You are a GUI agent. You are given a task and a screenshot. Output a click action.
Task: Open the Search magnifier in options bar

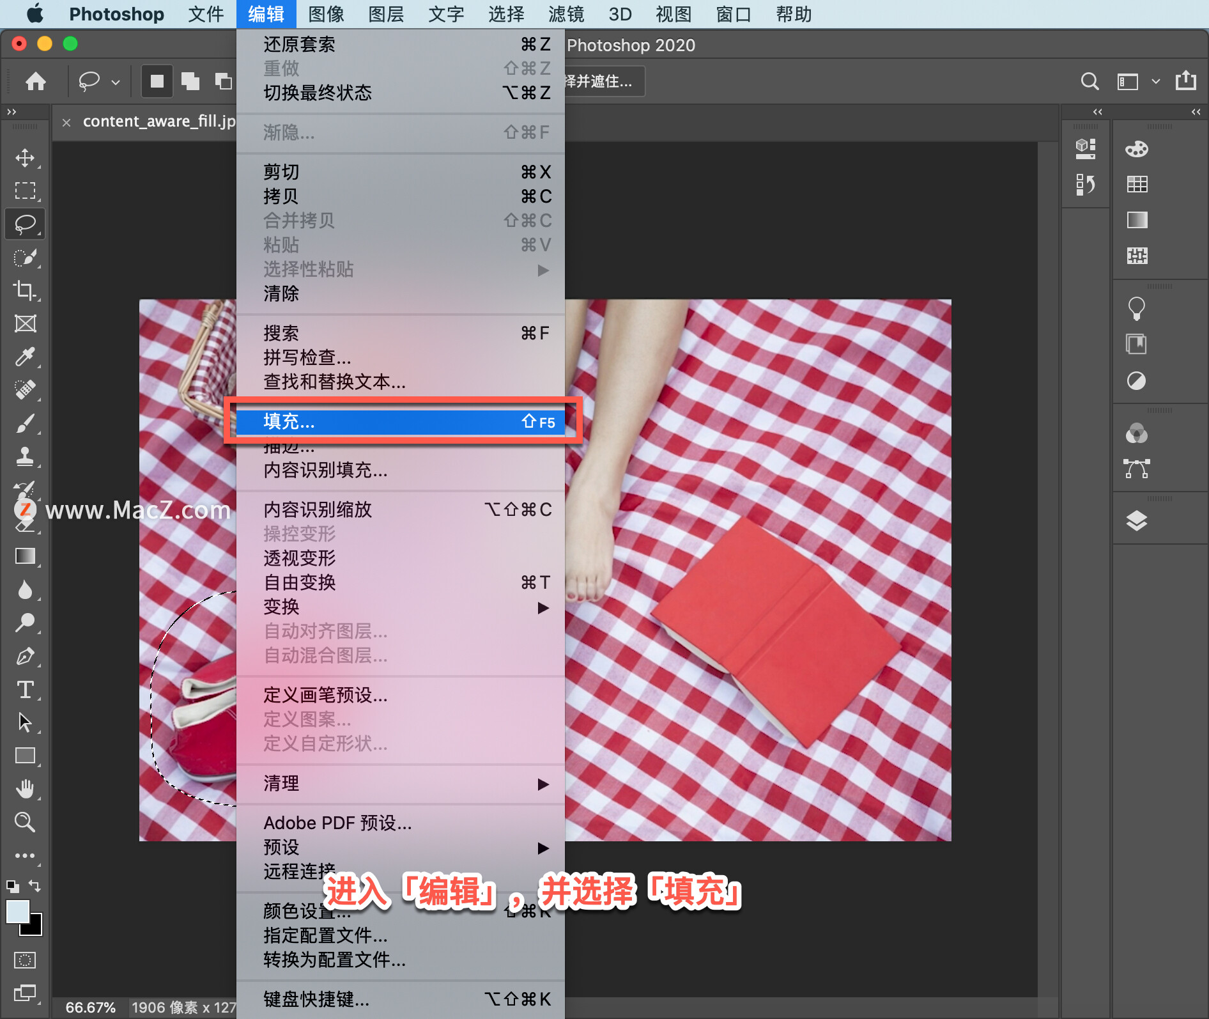point(1090,81)
